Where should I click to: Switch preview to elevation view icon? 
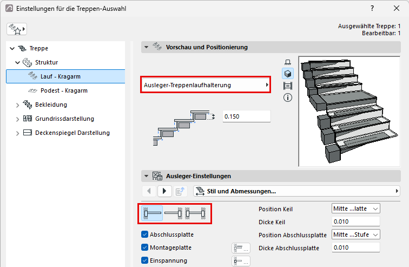click(x=288, y=86)
